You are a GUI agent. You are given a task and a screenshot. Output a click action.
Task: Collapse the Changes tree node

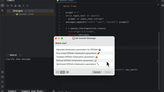tap(8, 11)
